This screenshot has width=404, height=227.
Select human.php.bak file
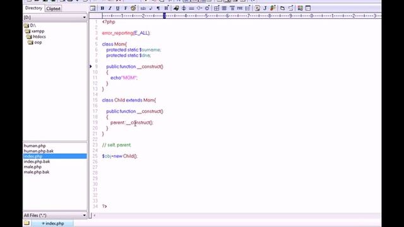(39, 151)
